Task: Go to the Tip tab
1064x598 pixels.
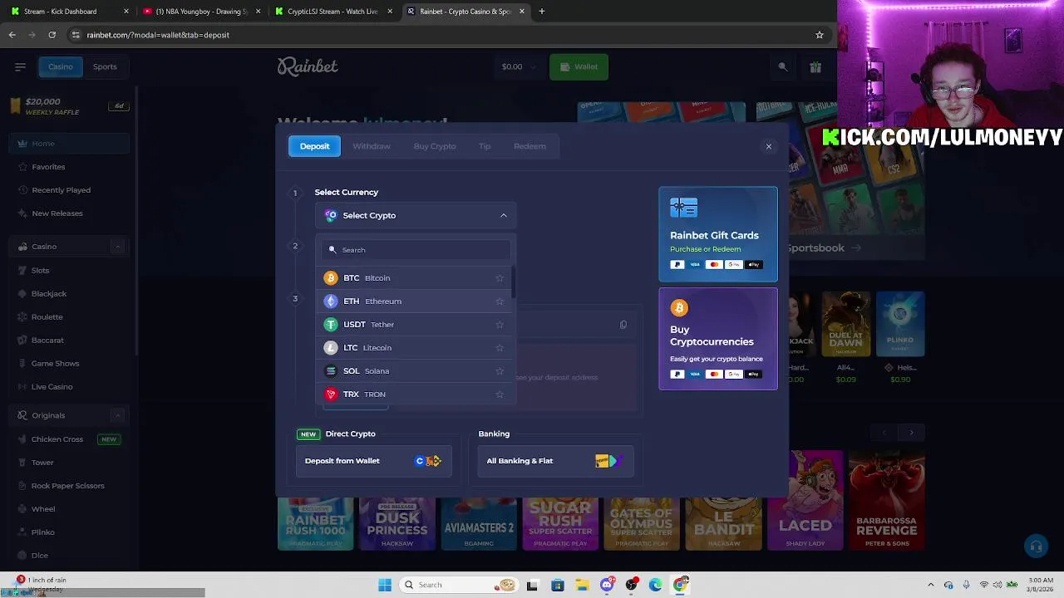Action: coord(485,146)
